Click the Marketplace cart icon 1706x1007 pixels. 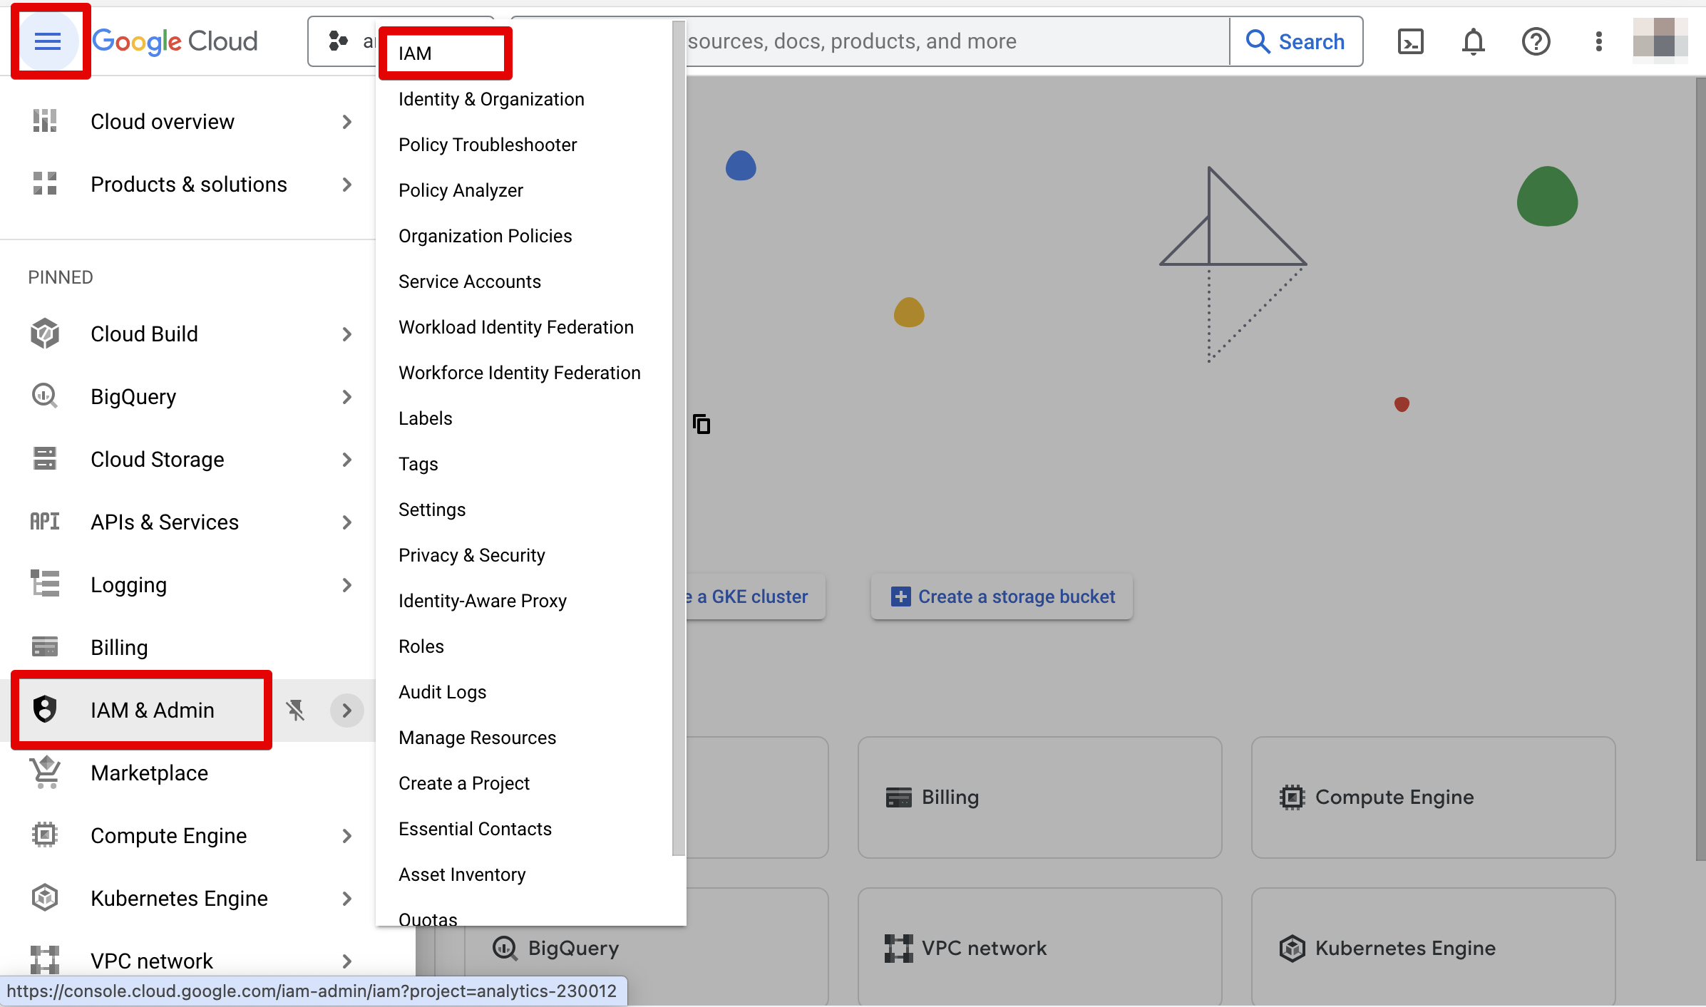(x=44, y=773)
